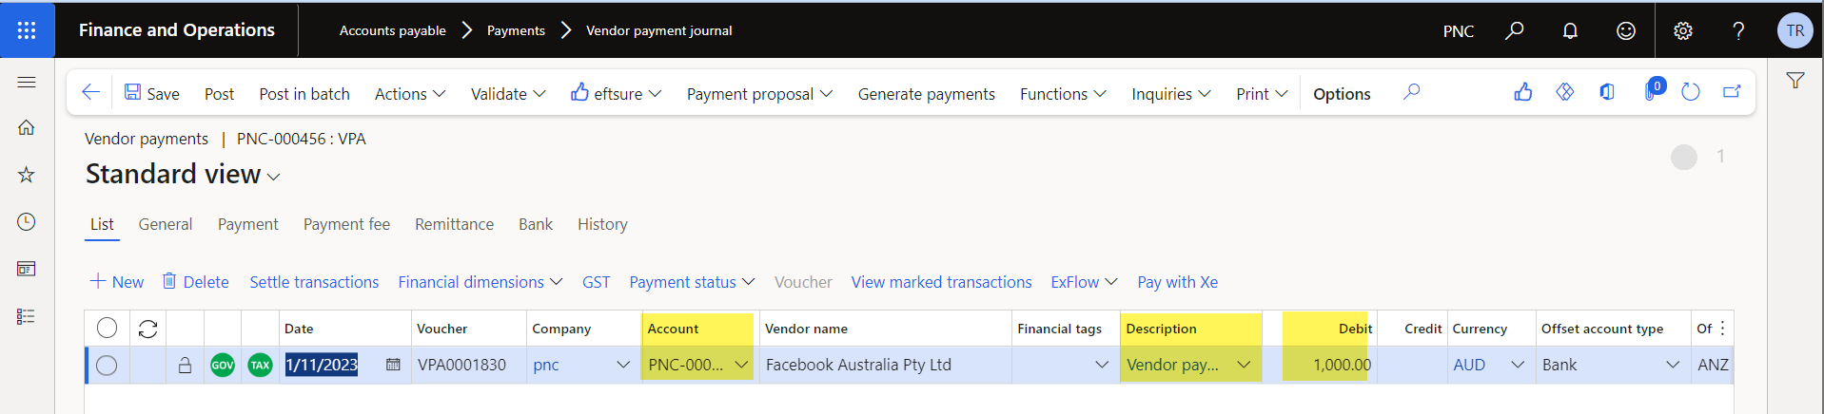This screenshot has height=414, width=1824.
Task: Open Recent clock icon in sidebar
Action: (27, 221)
